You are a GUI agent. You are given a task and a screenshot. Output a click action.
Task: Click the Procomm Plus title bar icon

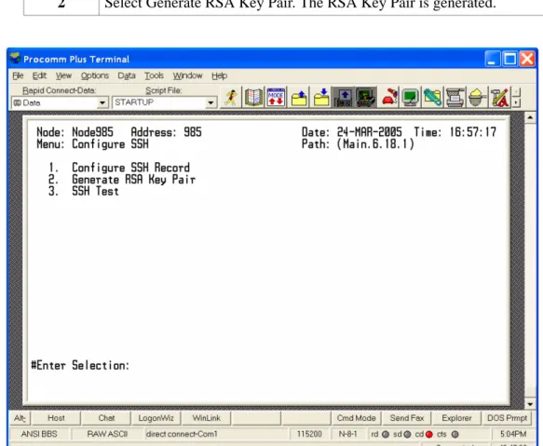point(15,58)
